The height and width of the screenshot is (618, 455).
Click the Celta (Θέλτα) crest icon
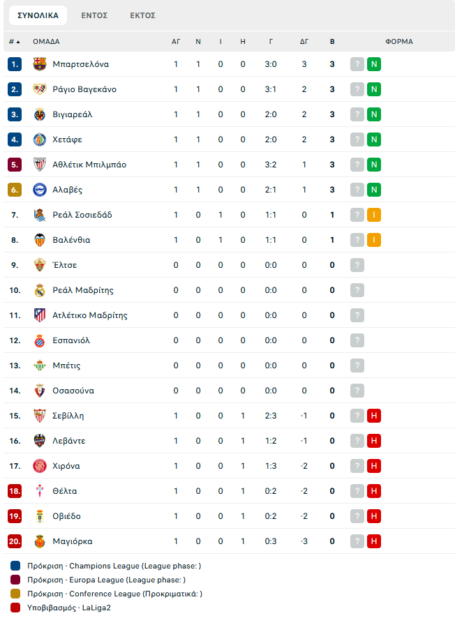coord(39,491)
